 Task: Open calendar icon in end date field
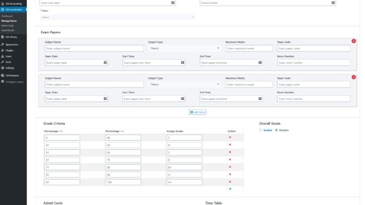click(x=333, y=3)
